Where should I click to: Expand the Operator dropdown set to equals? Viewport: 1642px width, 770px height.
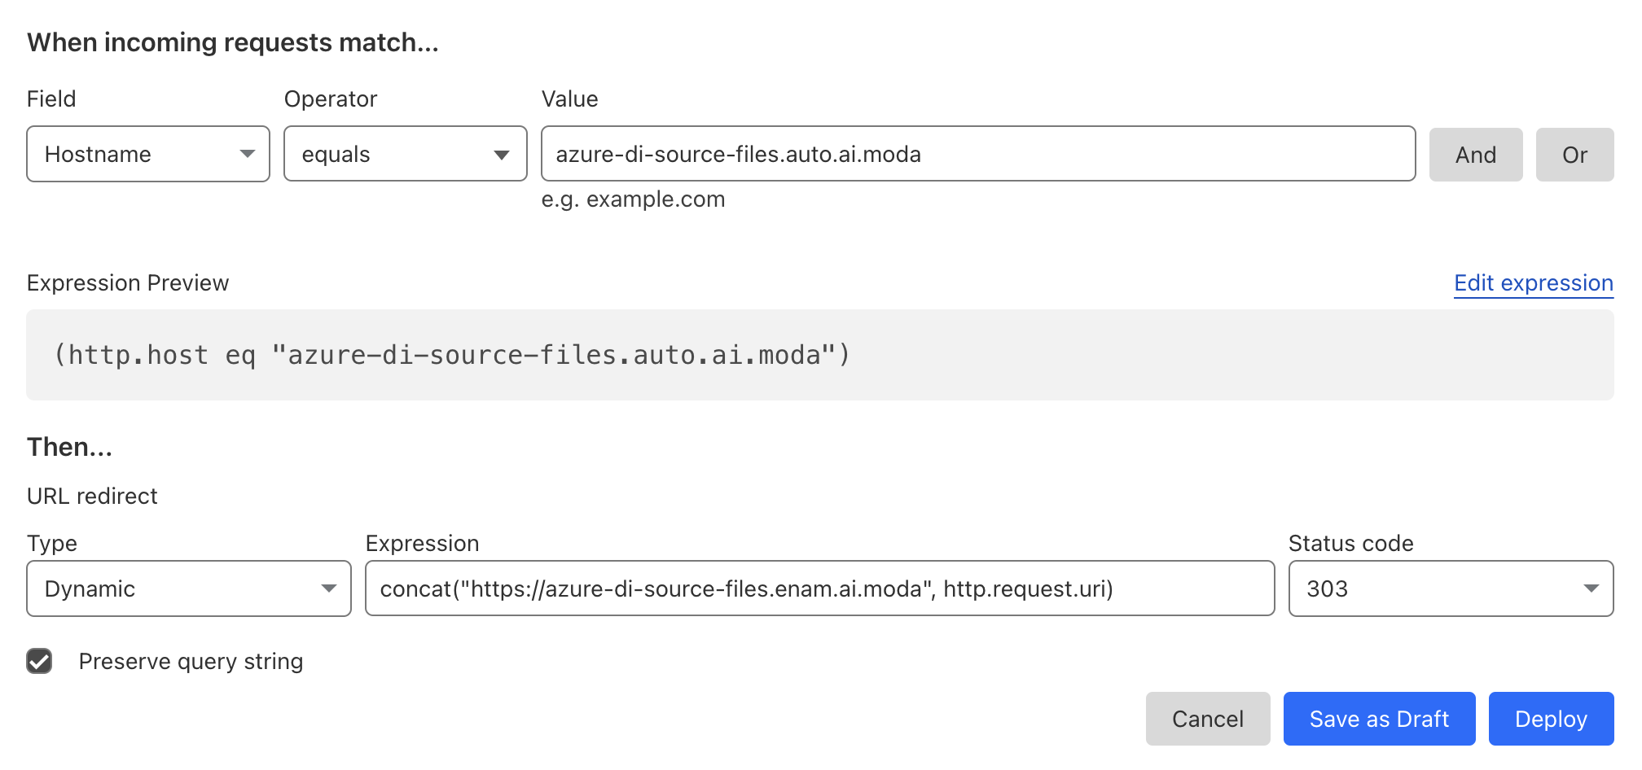pyautogui.click(x=391, y=154)
